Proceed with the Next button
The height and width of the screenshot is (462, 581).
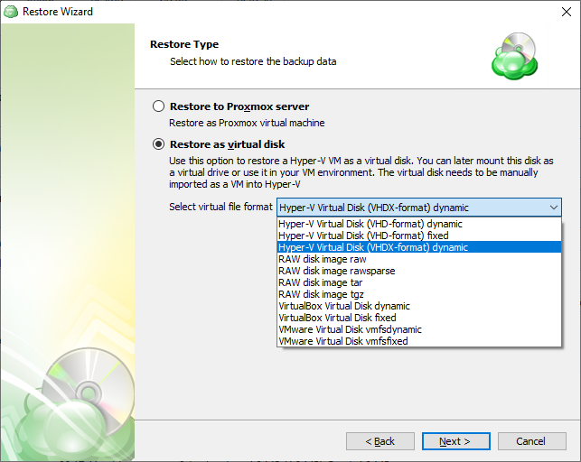click(x=455, y=441)
